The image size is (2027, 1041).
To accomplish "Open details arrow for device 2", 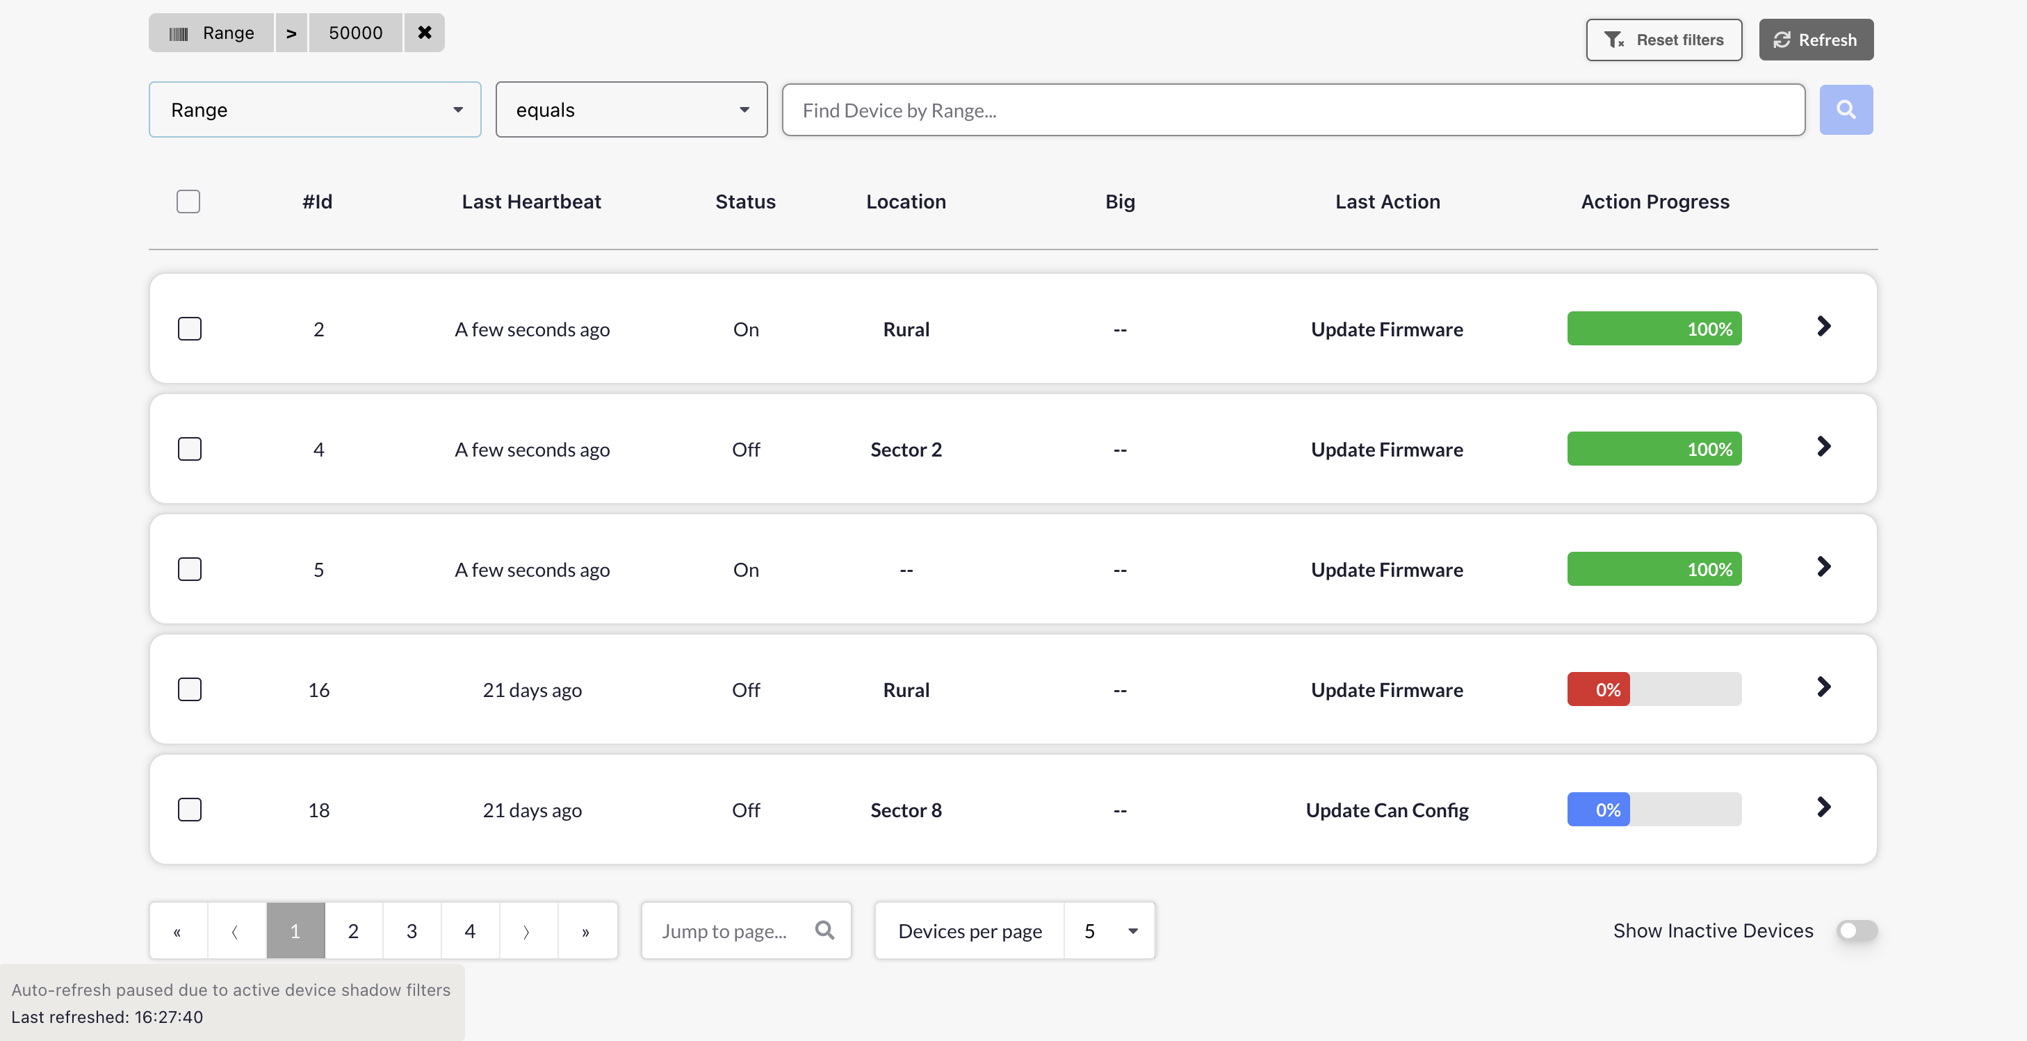I will click(x=1823, y=327).
